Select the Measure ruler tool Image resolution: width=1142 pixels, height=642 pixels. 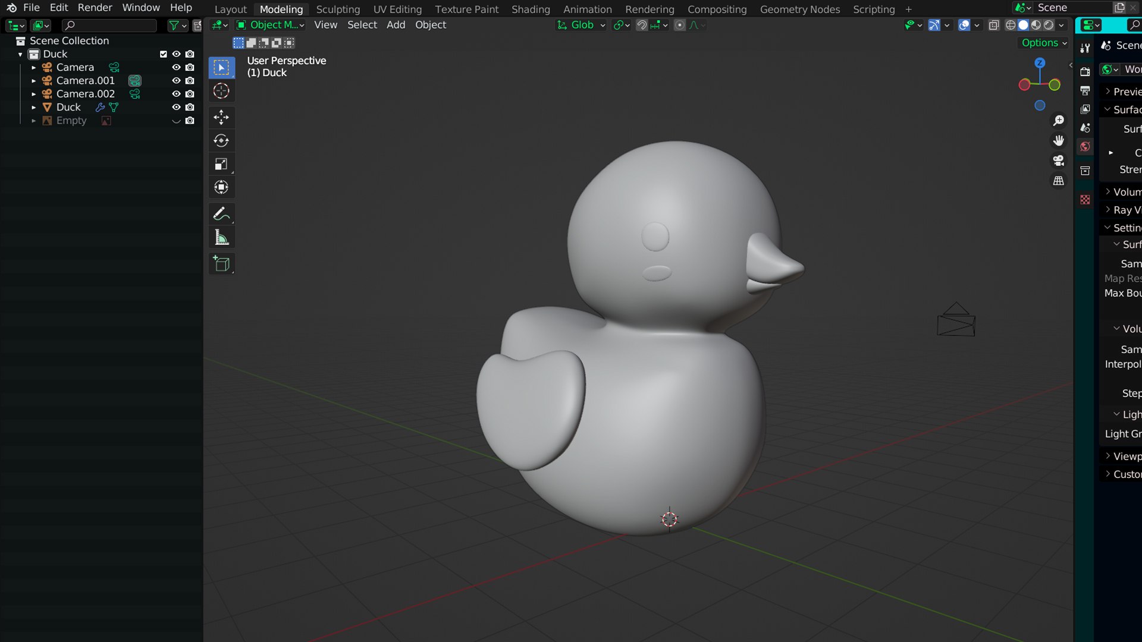pyautogui.click(x=221, y=237)
